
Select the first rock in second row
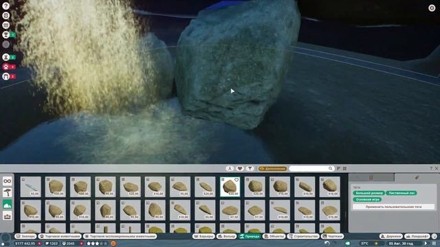pos(30,210)
